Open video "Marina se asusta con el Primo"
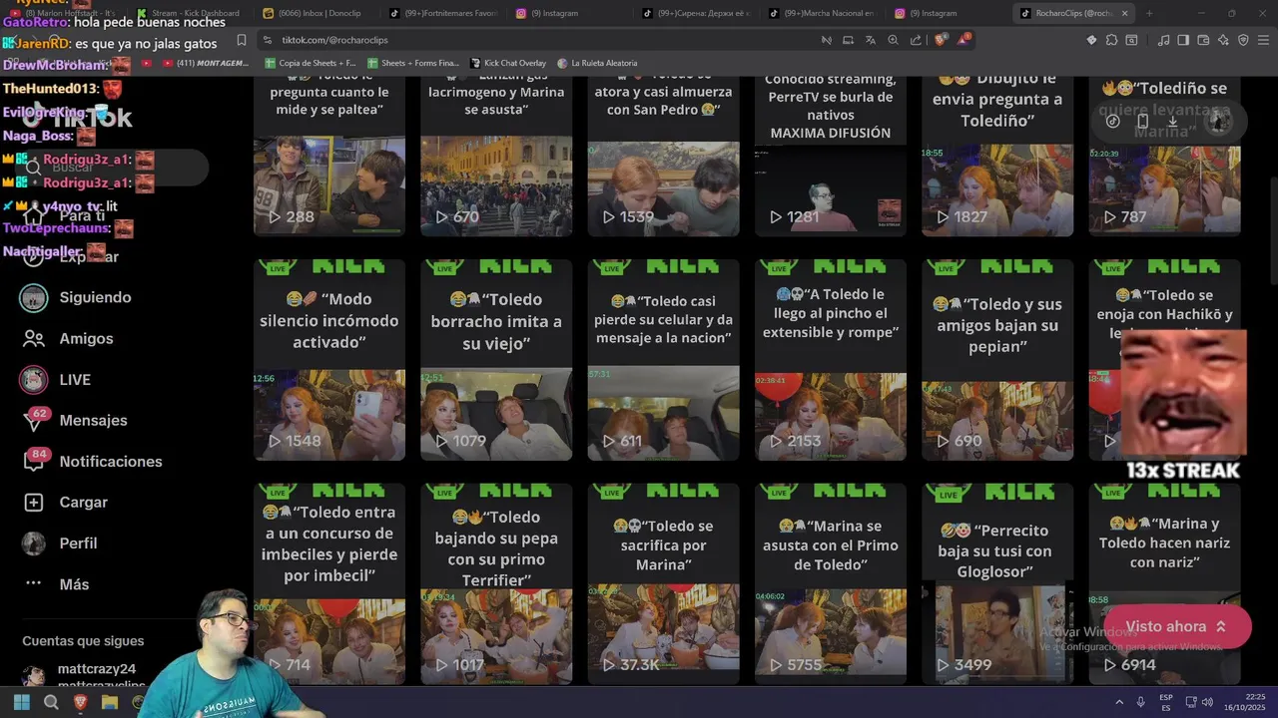 pyautogui.click(x=831, y=584)
